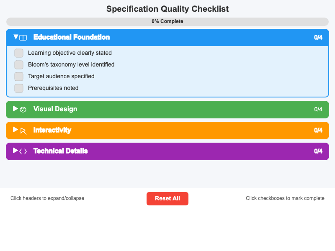Check the 'Prerequisites noted' checkbox
The image size is (335, 251).
point(18,88)
